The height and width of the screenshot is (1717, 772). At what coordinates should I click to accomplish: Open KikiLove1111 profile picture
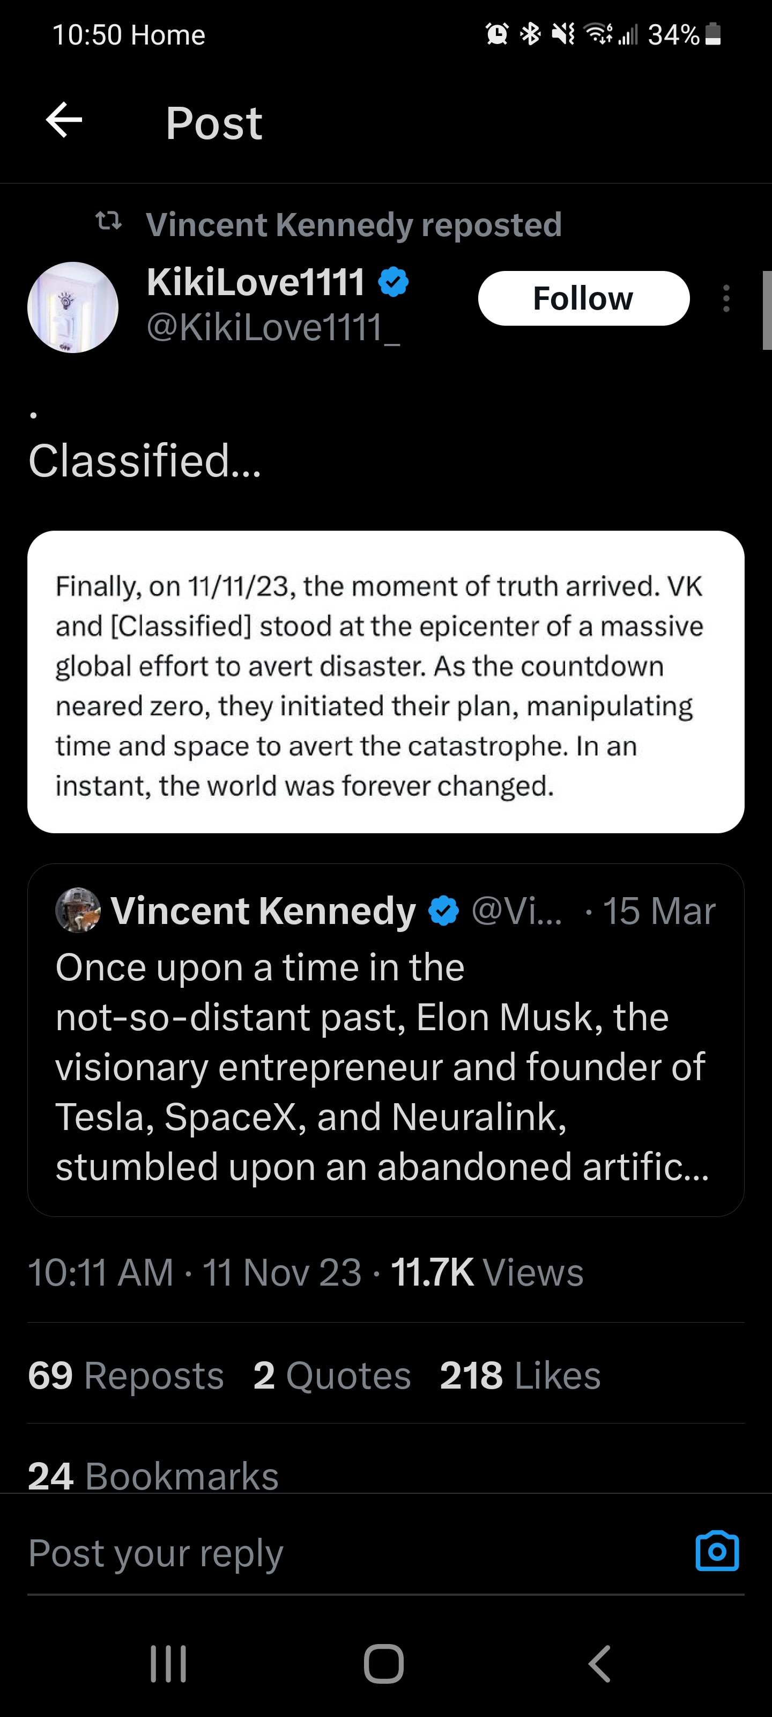[72, 307]
